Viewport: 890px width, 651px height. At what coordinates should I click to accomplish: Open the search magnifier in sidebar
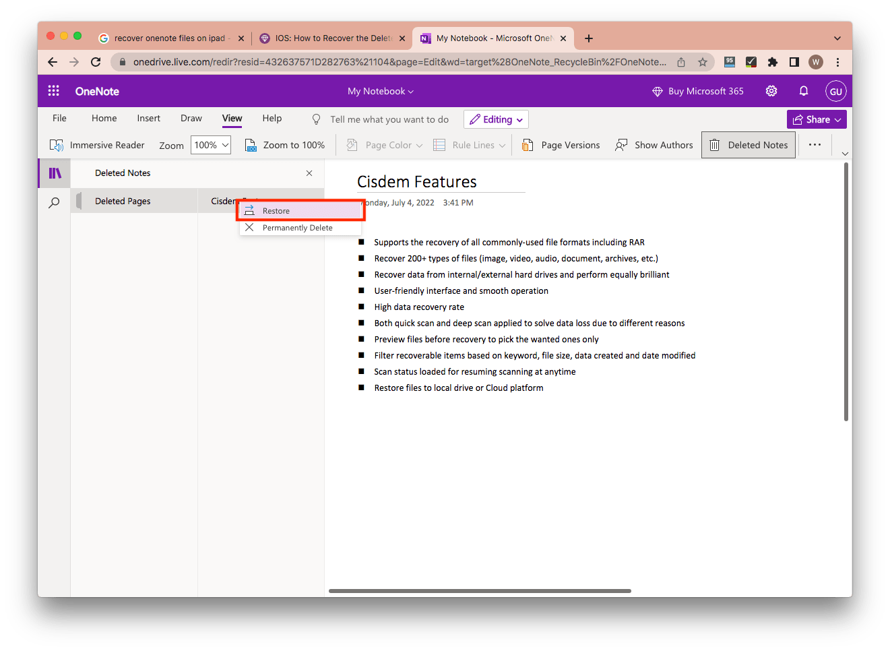55,202
